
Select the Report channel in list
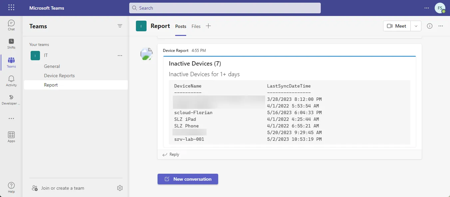[x=76, y=85]
